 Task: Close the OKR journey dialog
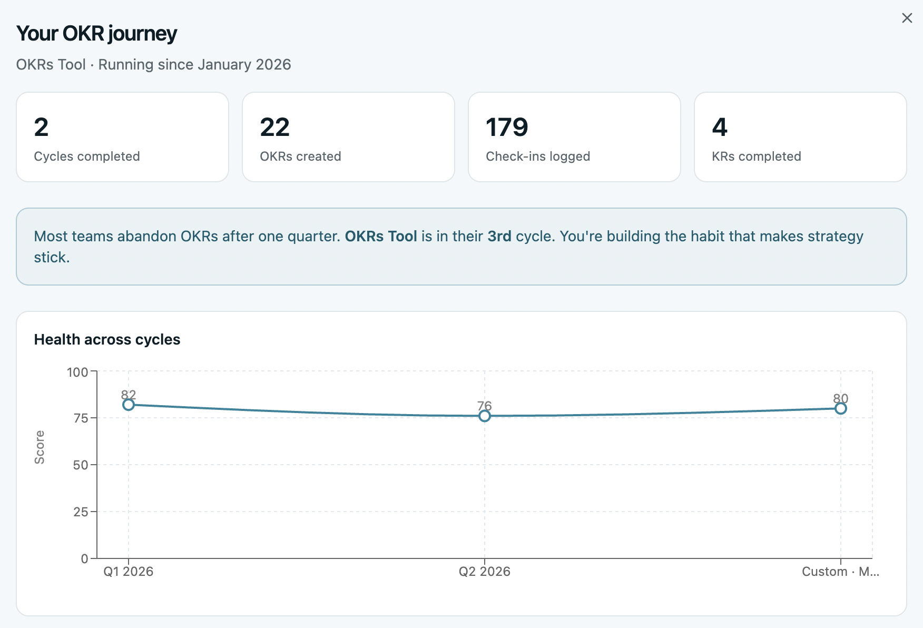[907, 18]
